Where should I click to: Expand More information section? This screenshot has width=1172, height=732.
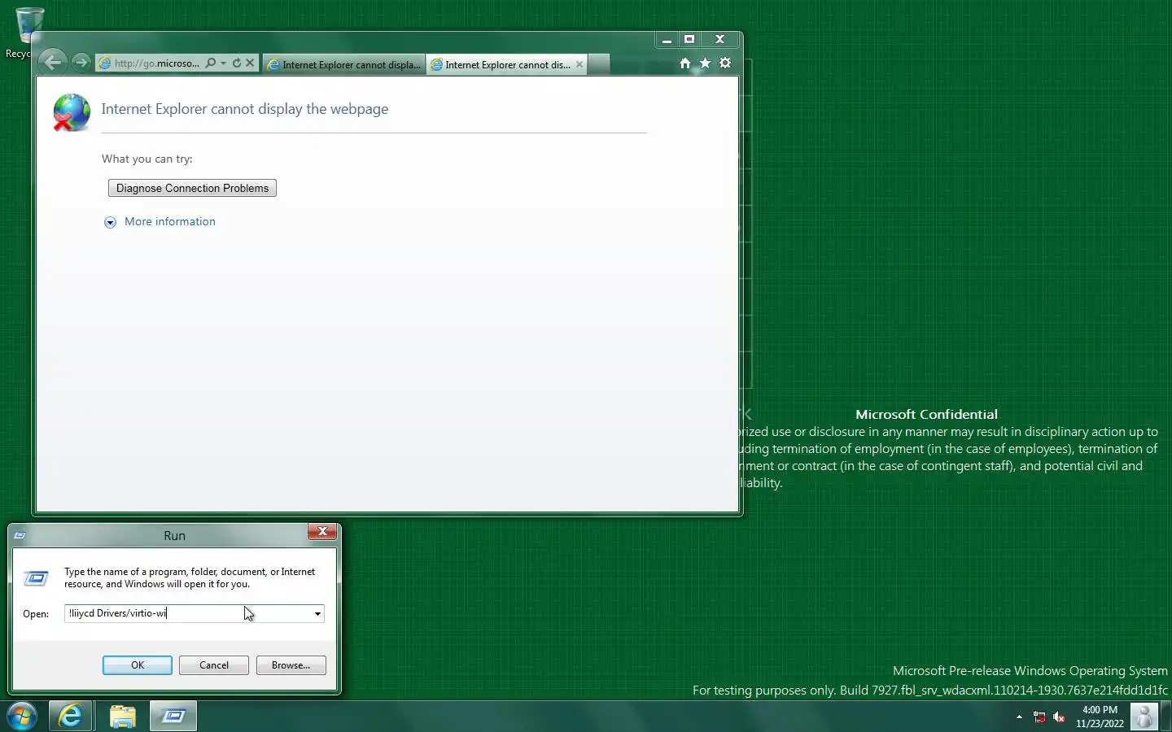[110, 222]
